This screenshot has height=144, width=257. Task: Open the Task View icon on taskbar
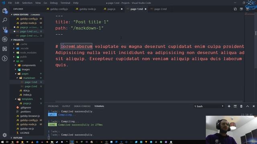click(7, 142)
